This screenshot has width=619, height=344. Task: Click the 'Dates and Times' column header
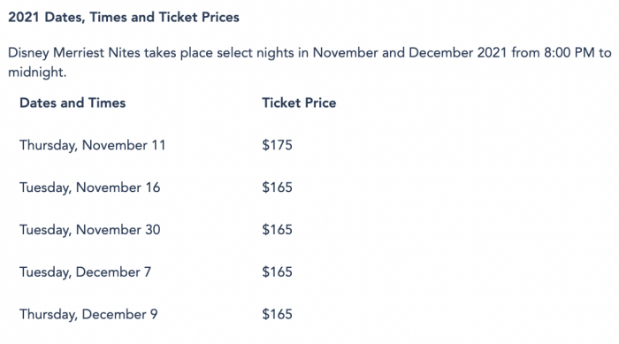coord(73,103)
